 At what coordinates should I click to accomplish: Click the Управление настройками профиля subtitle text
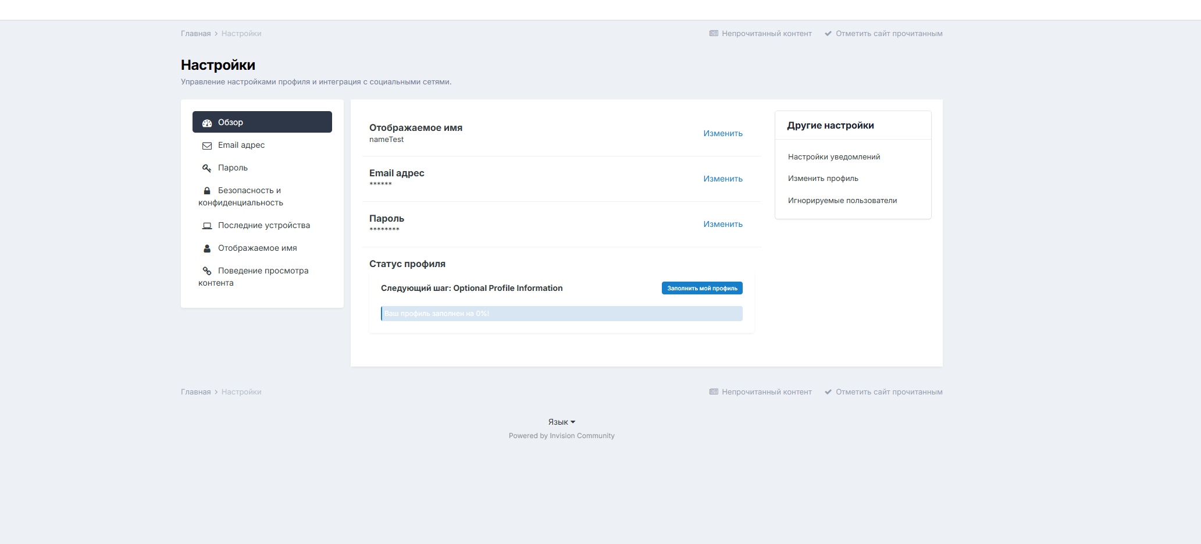coord(316,82)
